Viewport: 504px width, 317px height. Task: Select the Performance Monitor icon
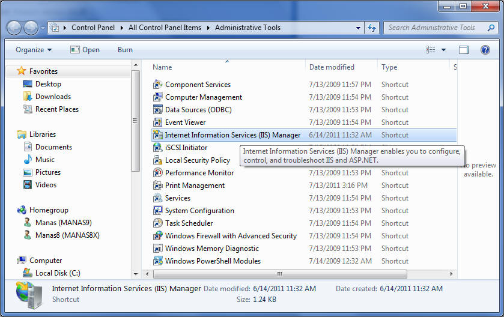pos(157,173)
